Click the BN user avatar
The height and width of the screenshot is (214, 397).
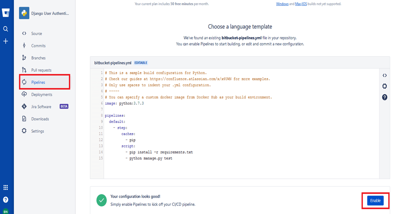tap(5, 212)
